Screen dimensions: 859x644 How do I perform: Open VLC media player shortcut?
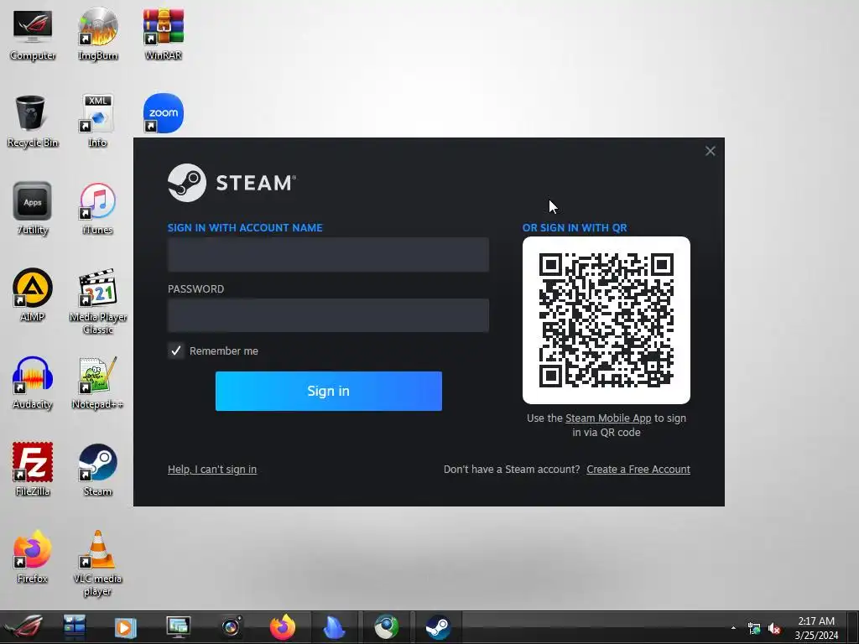[97, 563]
